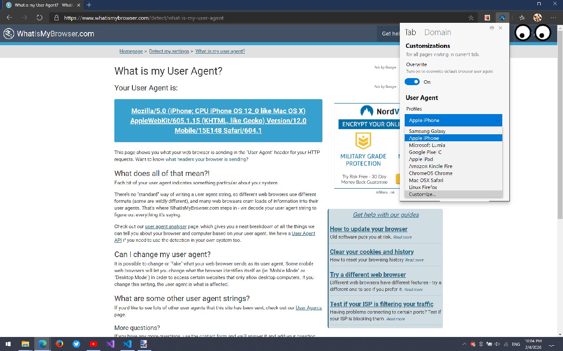
Task: Open the Profiles dropdown showing Apple iPhone
Action: point(453,120)
